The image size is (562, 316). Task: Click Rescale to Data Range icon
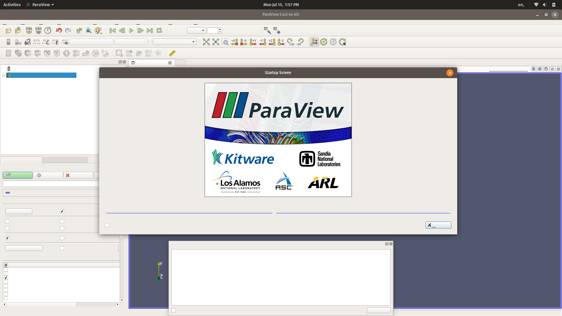pos(37,42)
